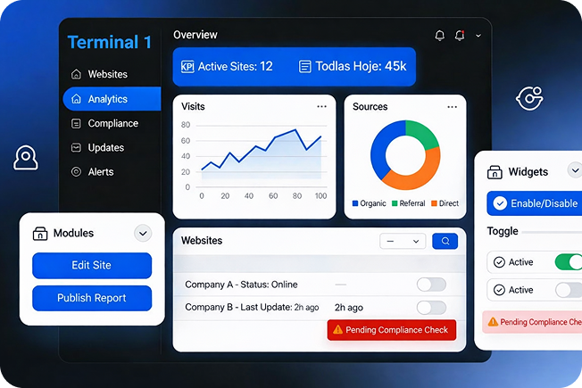Toggle the Company B switch
The height and width of the screenshot is (388, 582).
[x=431, y=308]
